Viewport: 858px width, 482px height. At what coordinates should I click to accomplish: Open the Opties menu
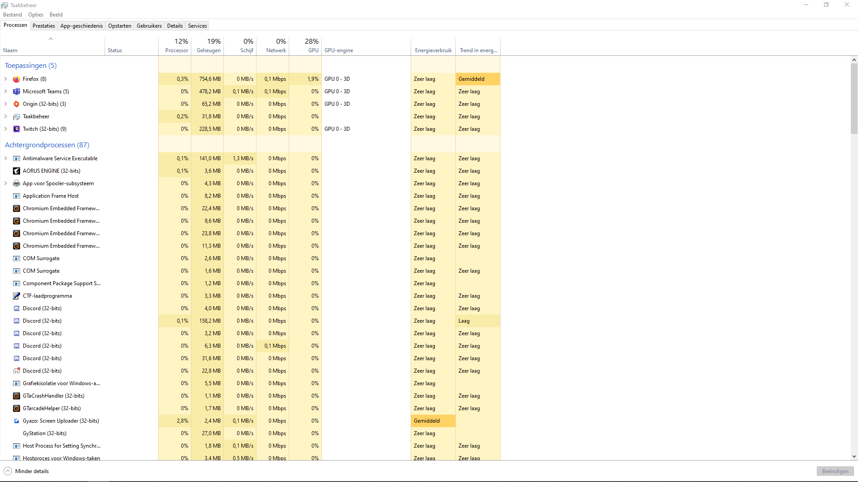click(x=36, y=15)
